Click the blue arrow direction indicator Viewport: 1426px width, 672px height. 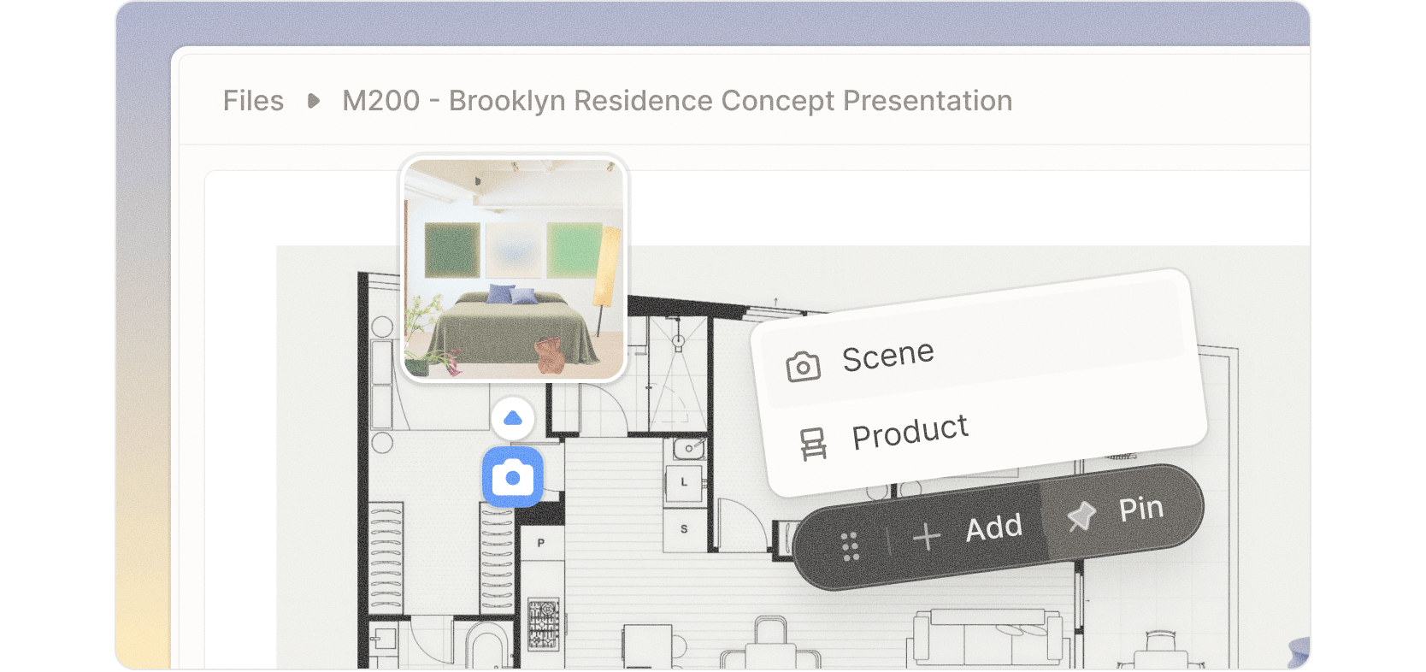513,418
